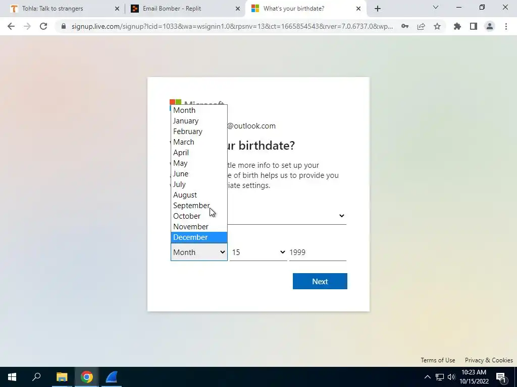Open Chrome three-dot menu

point(506,26)
